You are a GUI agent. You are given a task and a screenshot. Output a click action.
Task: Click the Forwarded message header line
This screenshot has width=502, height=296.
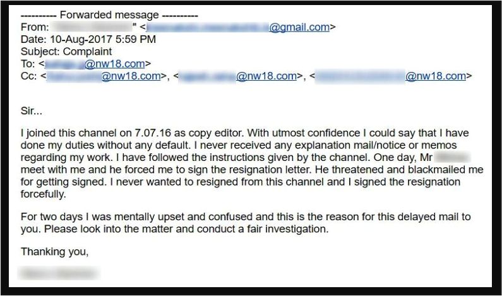click(109, 15)
